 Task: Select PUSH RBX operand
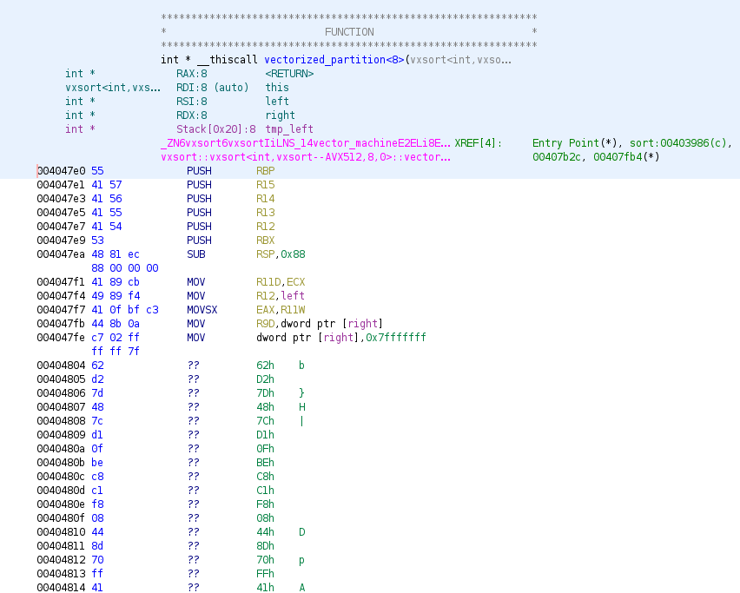pyautogui.click(x=265, y=240)
